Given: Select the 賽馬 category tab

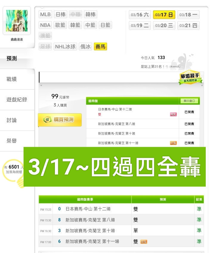Looking at the screenshot, I should pos(100,47).
